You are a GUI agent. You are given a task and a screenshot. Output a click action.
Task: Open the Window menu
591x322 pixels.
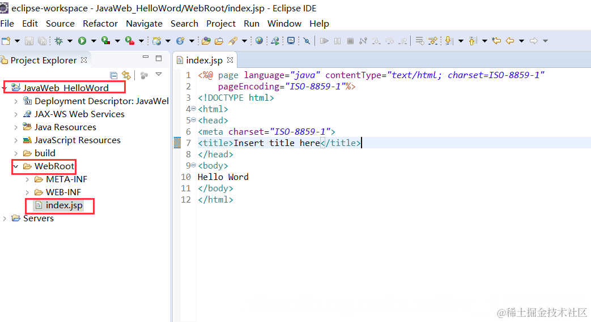click(284, 23)
